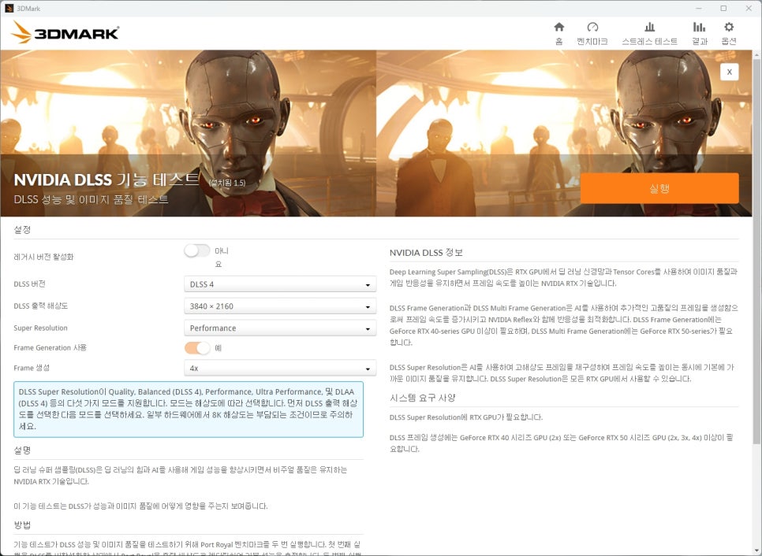The image size is (762, 556).
Task: Click the 시스템 요구 사양 heading
Action: [422, 398]
